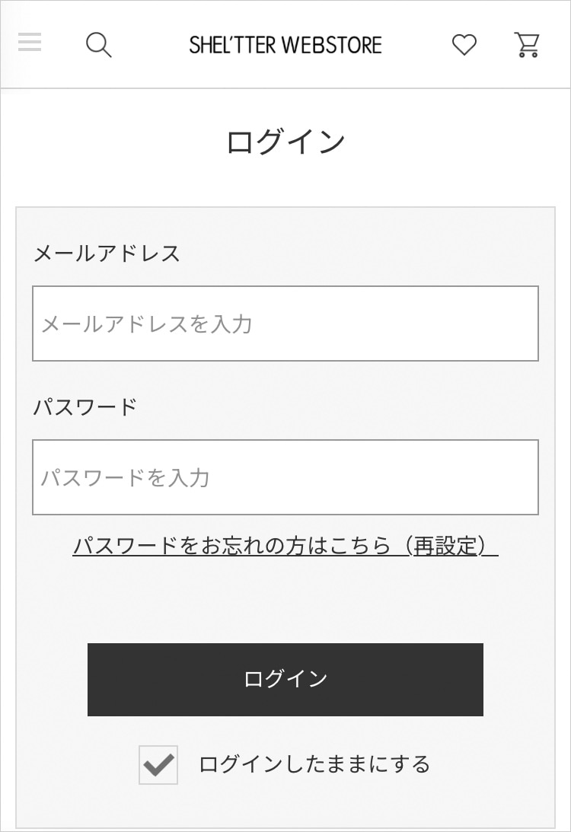
Task: Click the パスワードを入力 placeholder text
Action: (x=125, y=478)
